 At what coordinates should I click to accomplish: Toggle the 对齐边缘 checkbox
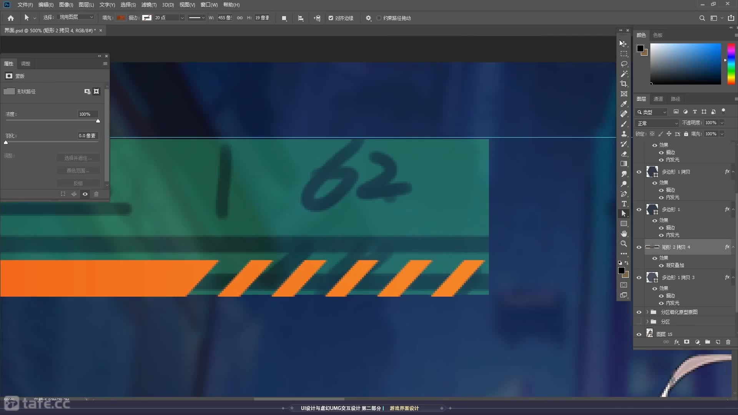pyautogui.click(x=331, y=18)
